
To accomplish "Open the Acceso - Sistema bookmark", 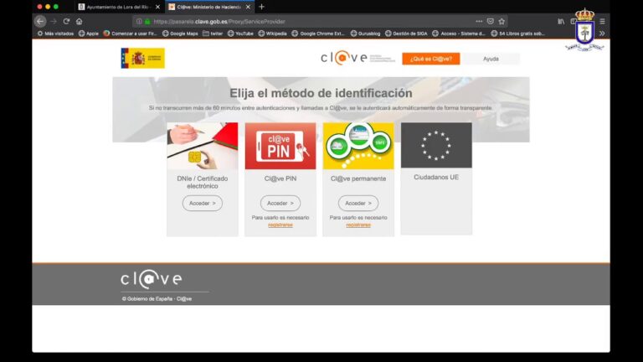I will coord(459,34).
